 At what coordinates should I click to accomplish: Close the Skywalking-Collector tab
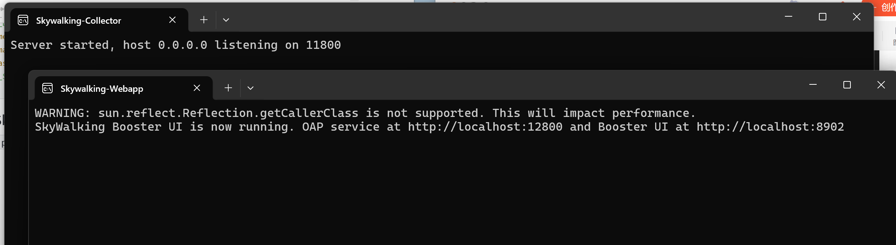[x=172, y=20]
